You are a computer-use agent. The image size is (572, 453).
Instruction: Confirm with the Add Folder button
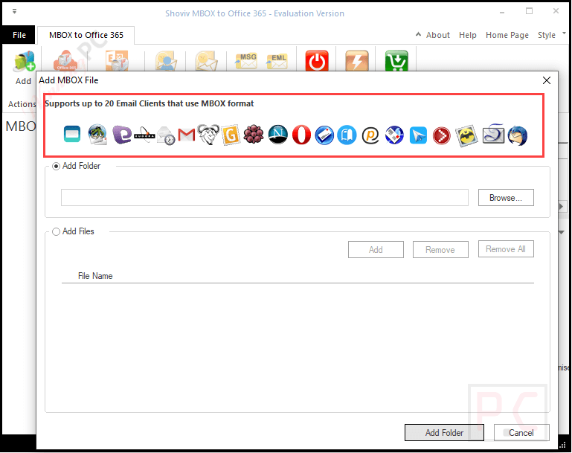click(444, 433)
